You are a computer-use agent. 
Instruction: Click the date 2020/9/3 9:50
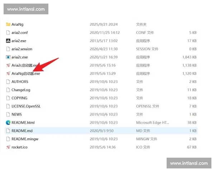coord(102,131)
